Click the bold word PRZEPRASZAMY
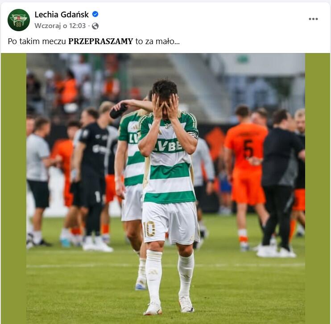331x324 pixels. pos(101,41)
